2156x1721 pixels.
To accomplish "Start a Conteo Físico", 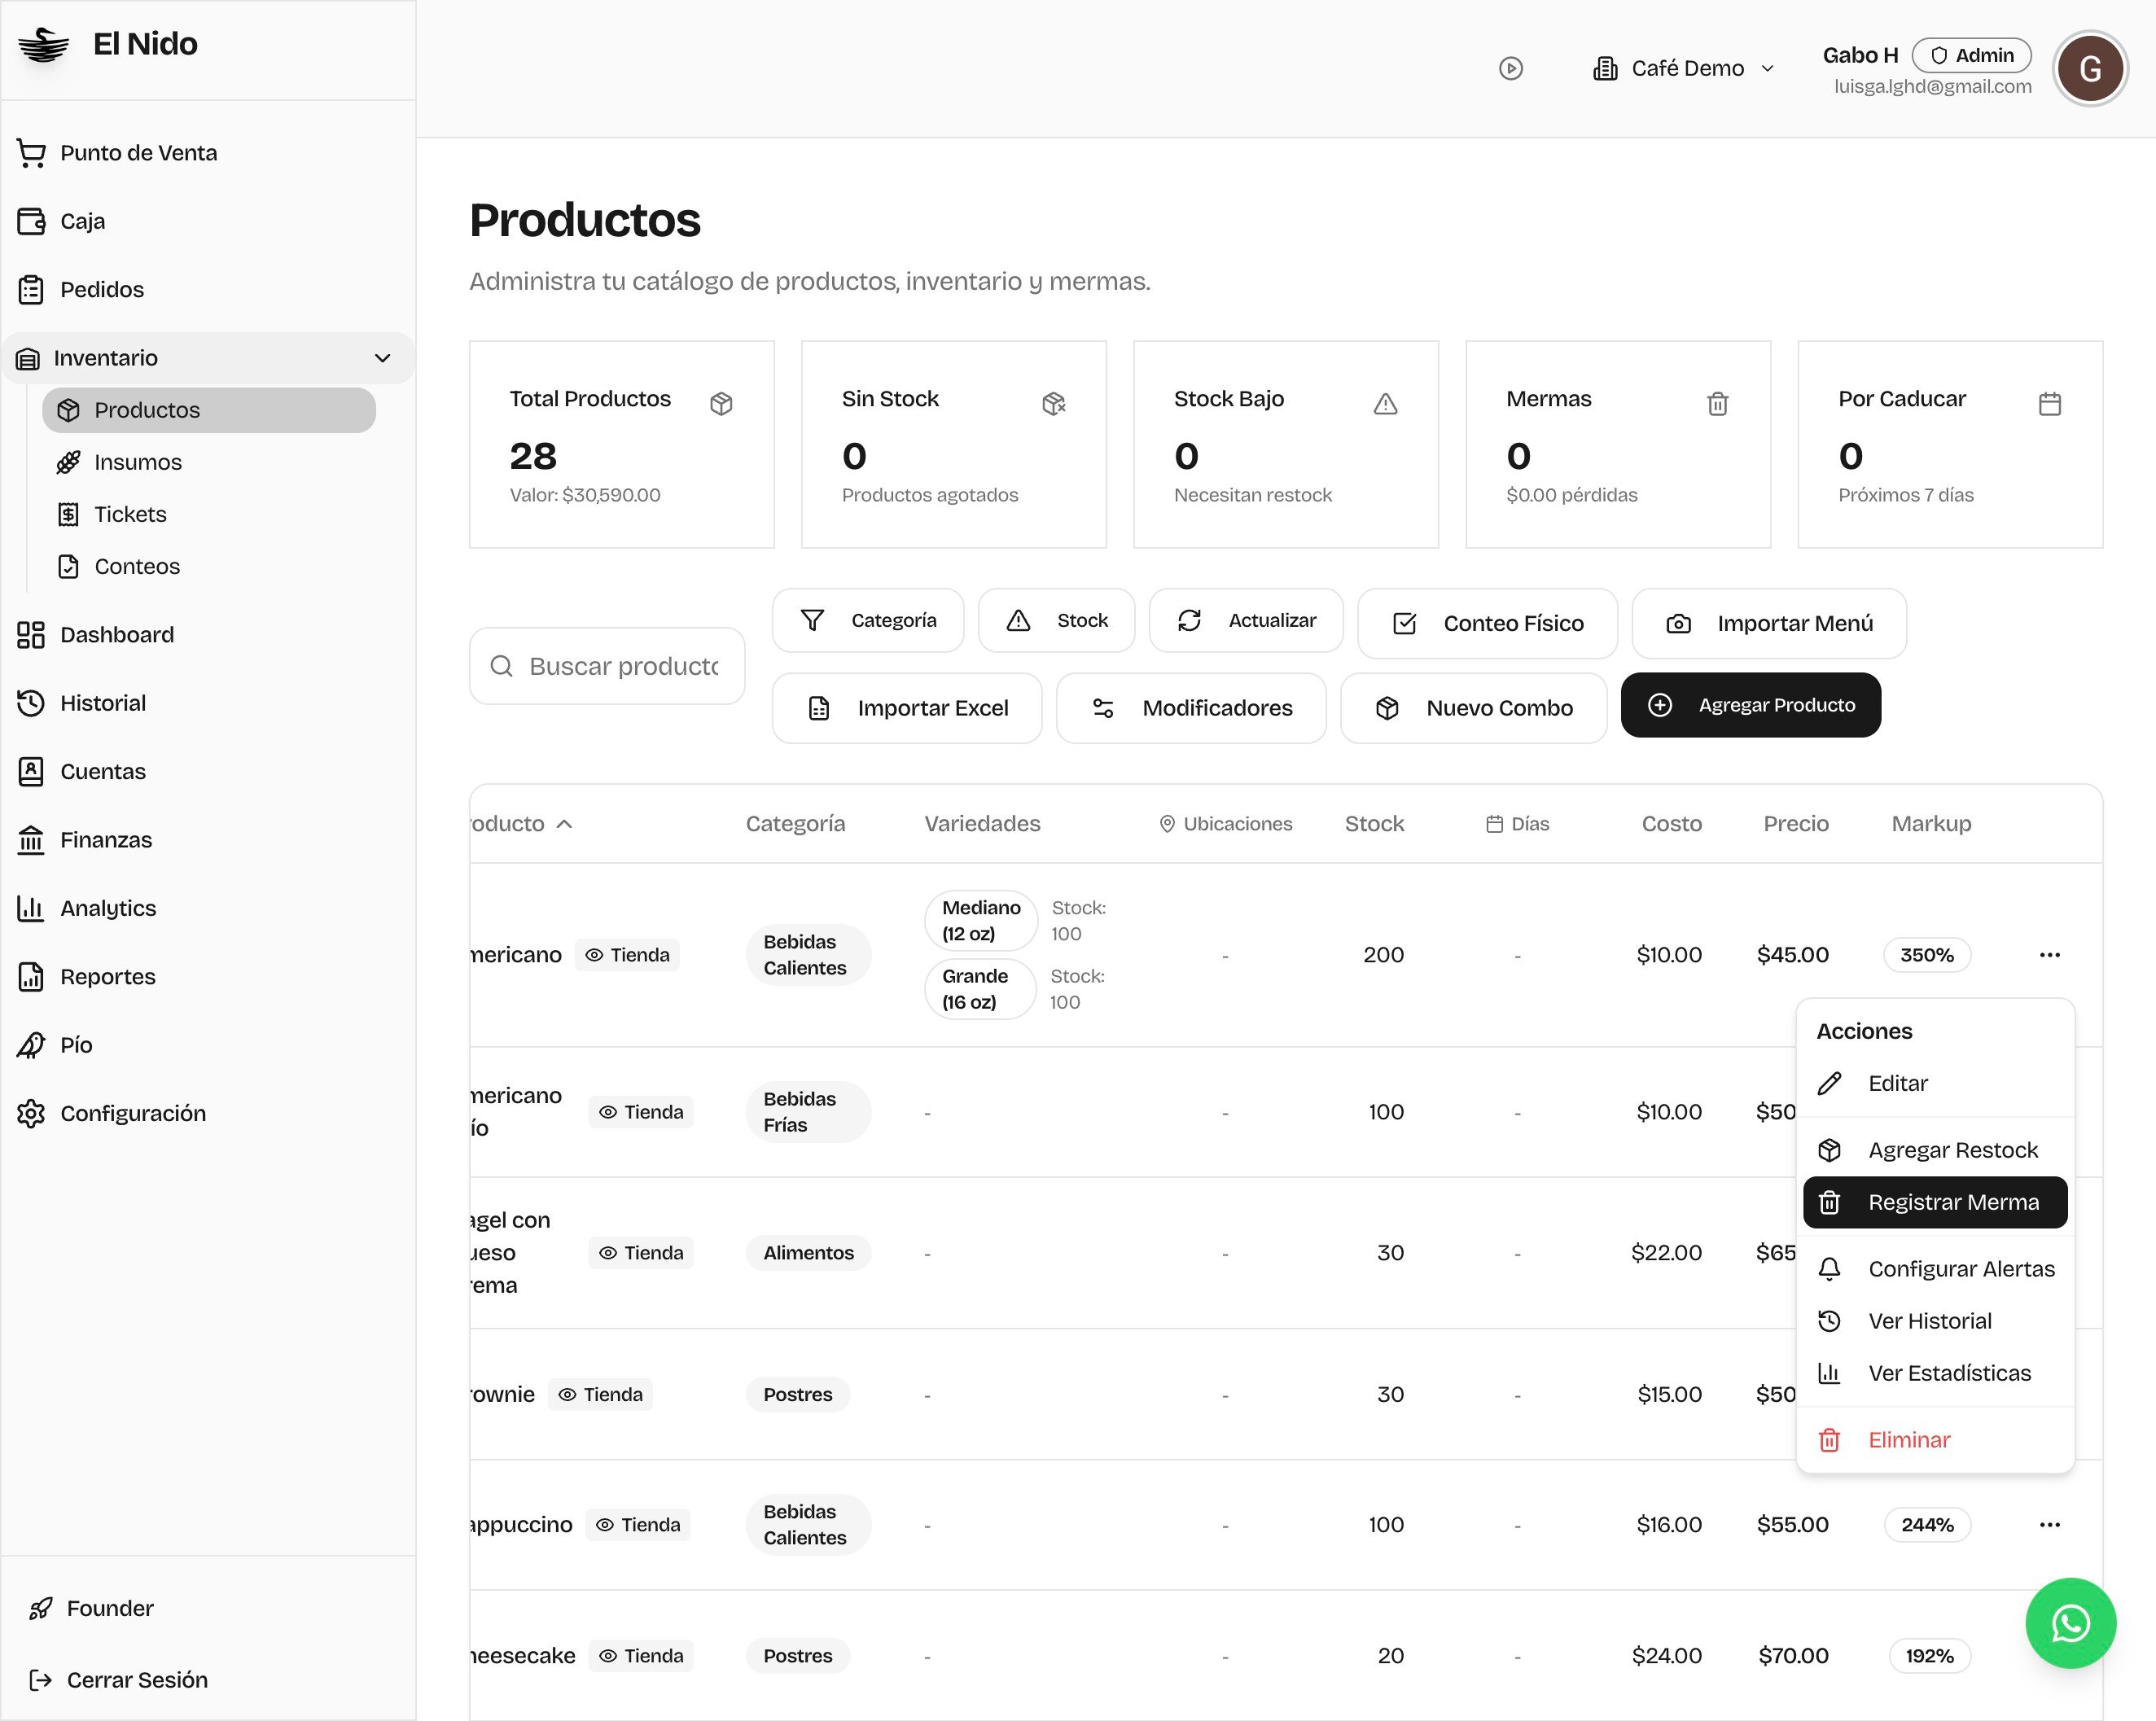I will point(1487,624).
